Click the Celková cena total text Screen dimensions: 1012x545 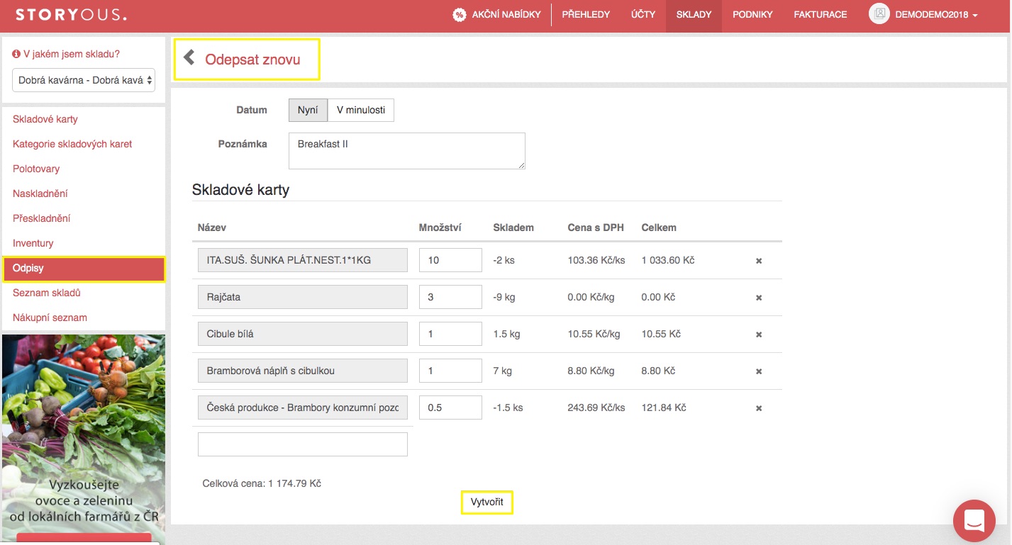262,483
